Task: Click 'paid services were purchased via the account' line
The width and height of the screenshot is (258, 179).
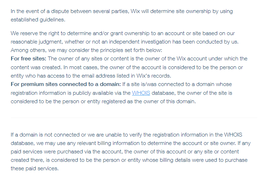Action: [125, 152]
